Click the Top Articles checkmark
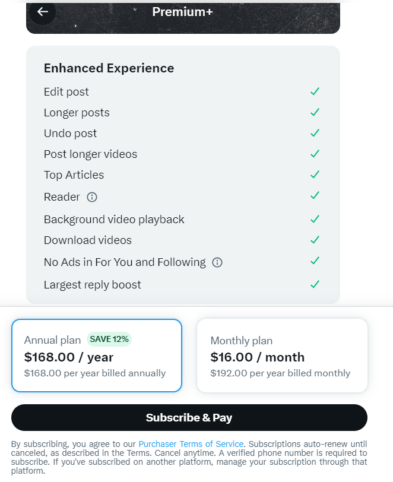This screenshot has height=482, width=393. click(315, 175)
